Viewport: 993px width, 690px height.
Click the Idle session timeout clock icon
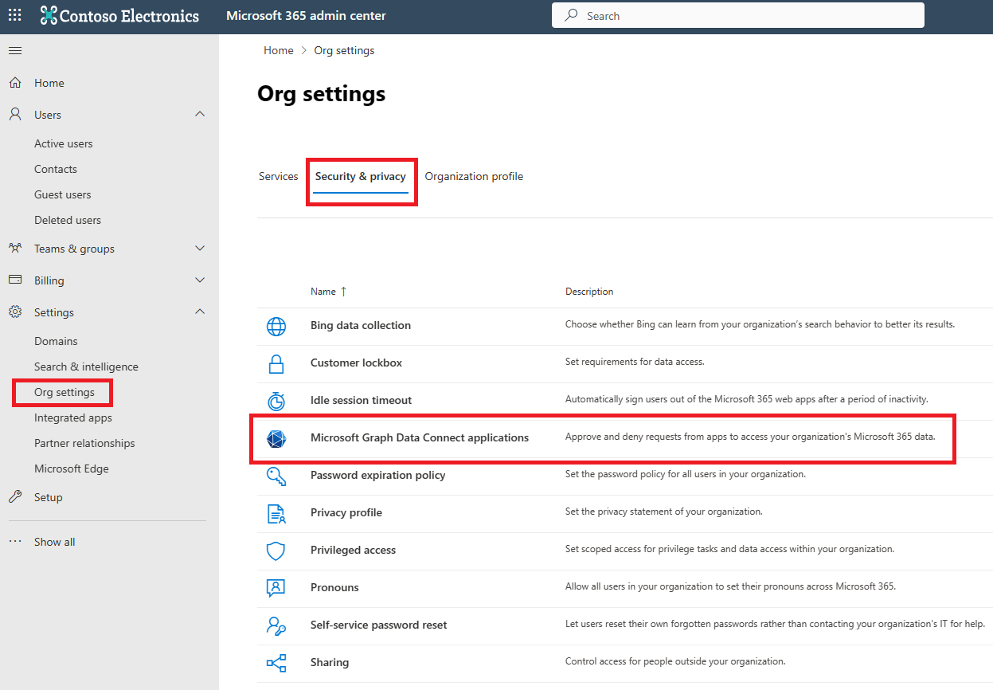click(x=276, y=401)
